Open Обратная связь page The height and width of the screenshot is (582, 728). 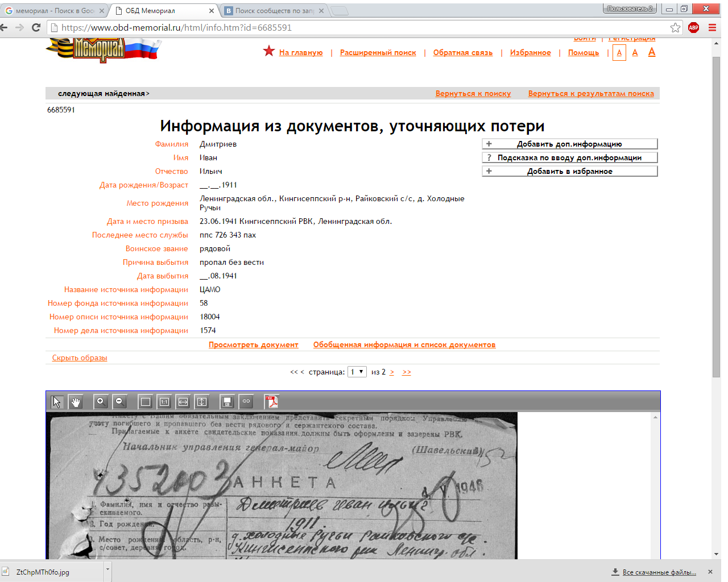click(x=463, y=53)
